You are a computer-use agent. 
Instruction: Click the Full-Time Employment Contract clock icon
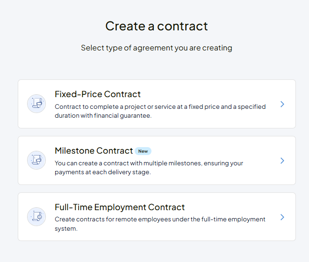[36, 217]
